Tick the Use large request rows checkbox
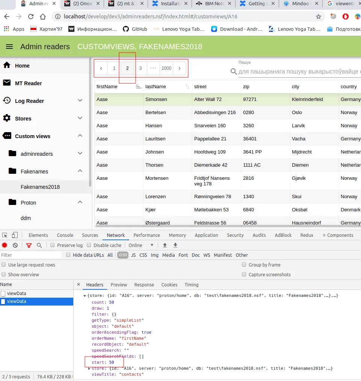 coord(4,265)
